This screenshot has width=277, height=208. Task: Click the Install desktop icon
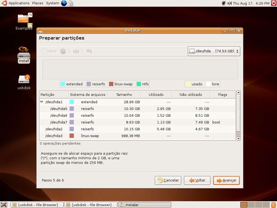point(24,55)
